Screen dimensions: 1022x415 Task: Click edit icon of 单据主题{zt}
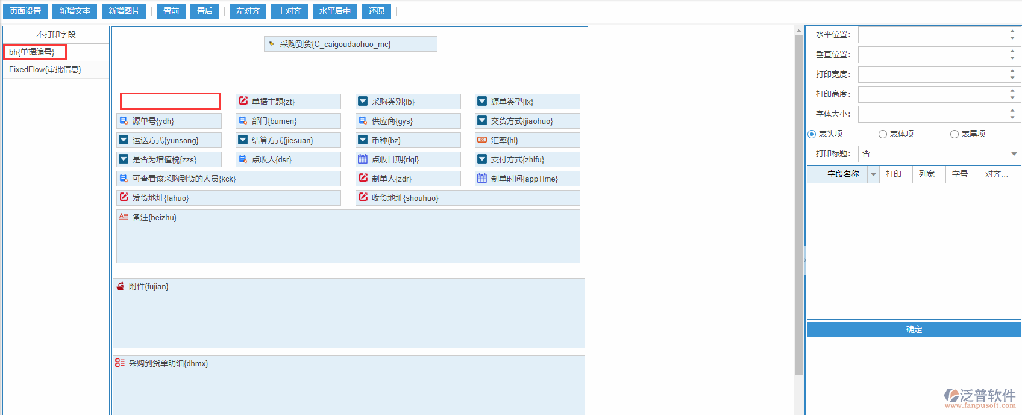coord(243,101)
